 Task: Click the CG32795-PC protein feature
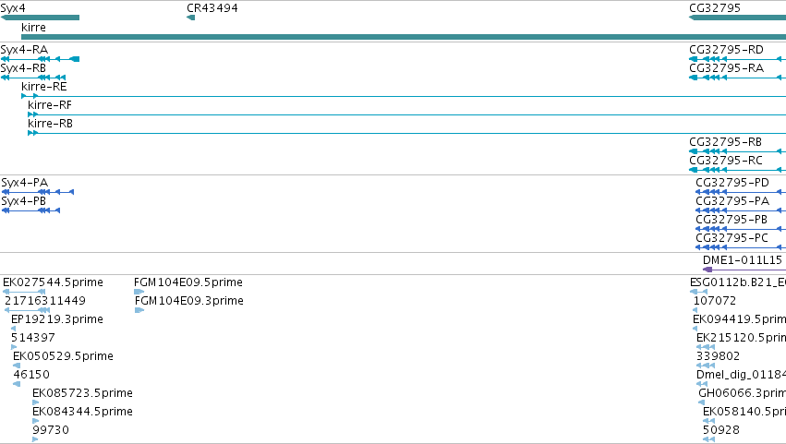[741, 247]
